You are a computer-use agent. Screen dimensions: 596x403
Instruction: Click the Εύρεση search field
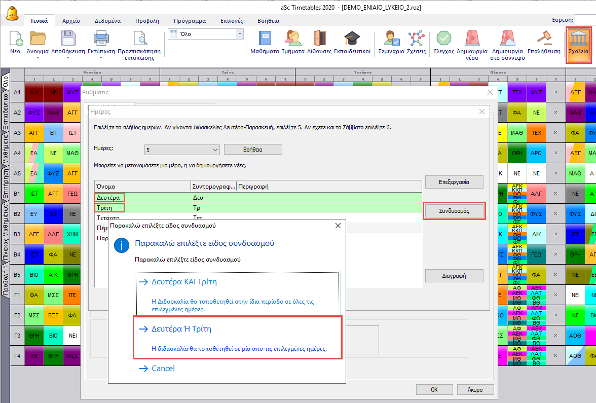point(585,20)
